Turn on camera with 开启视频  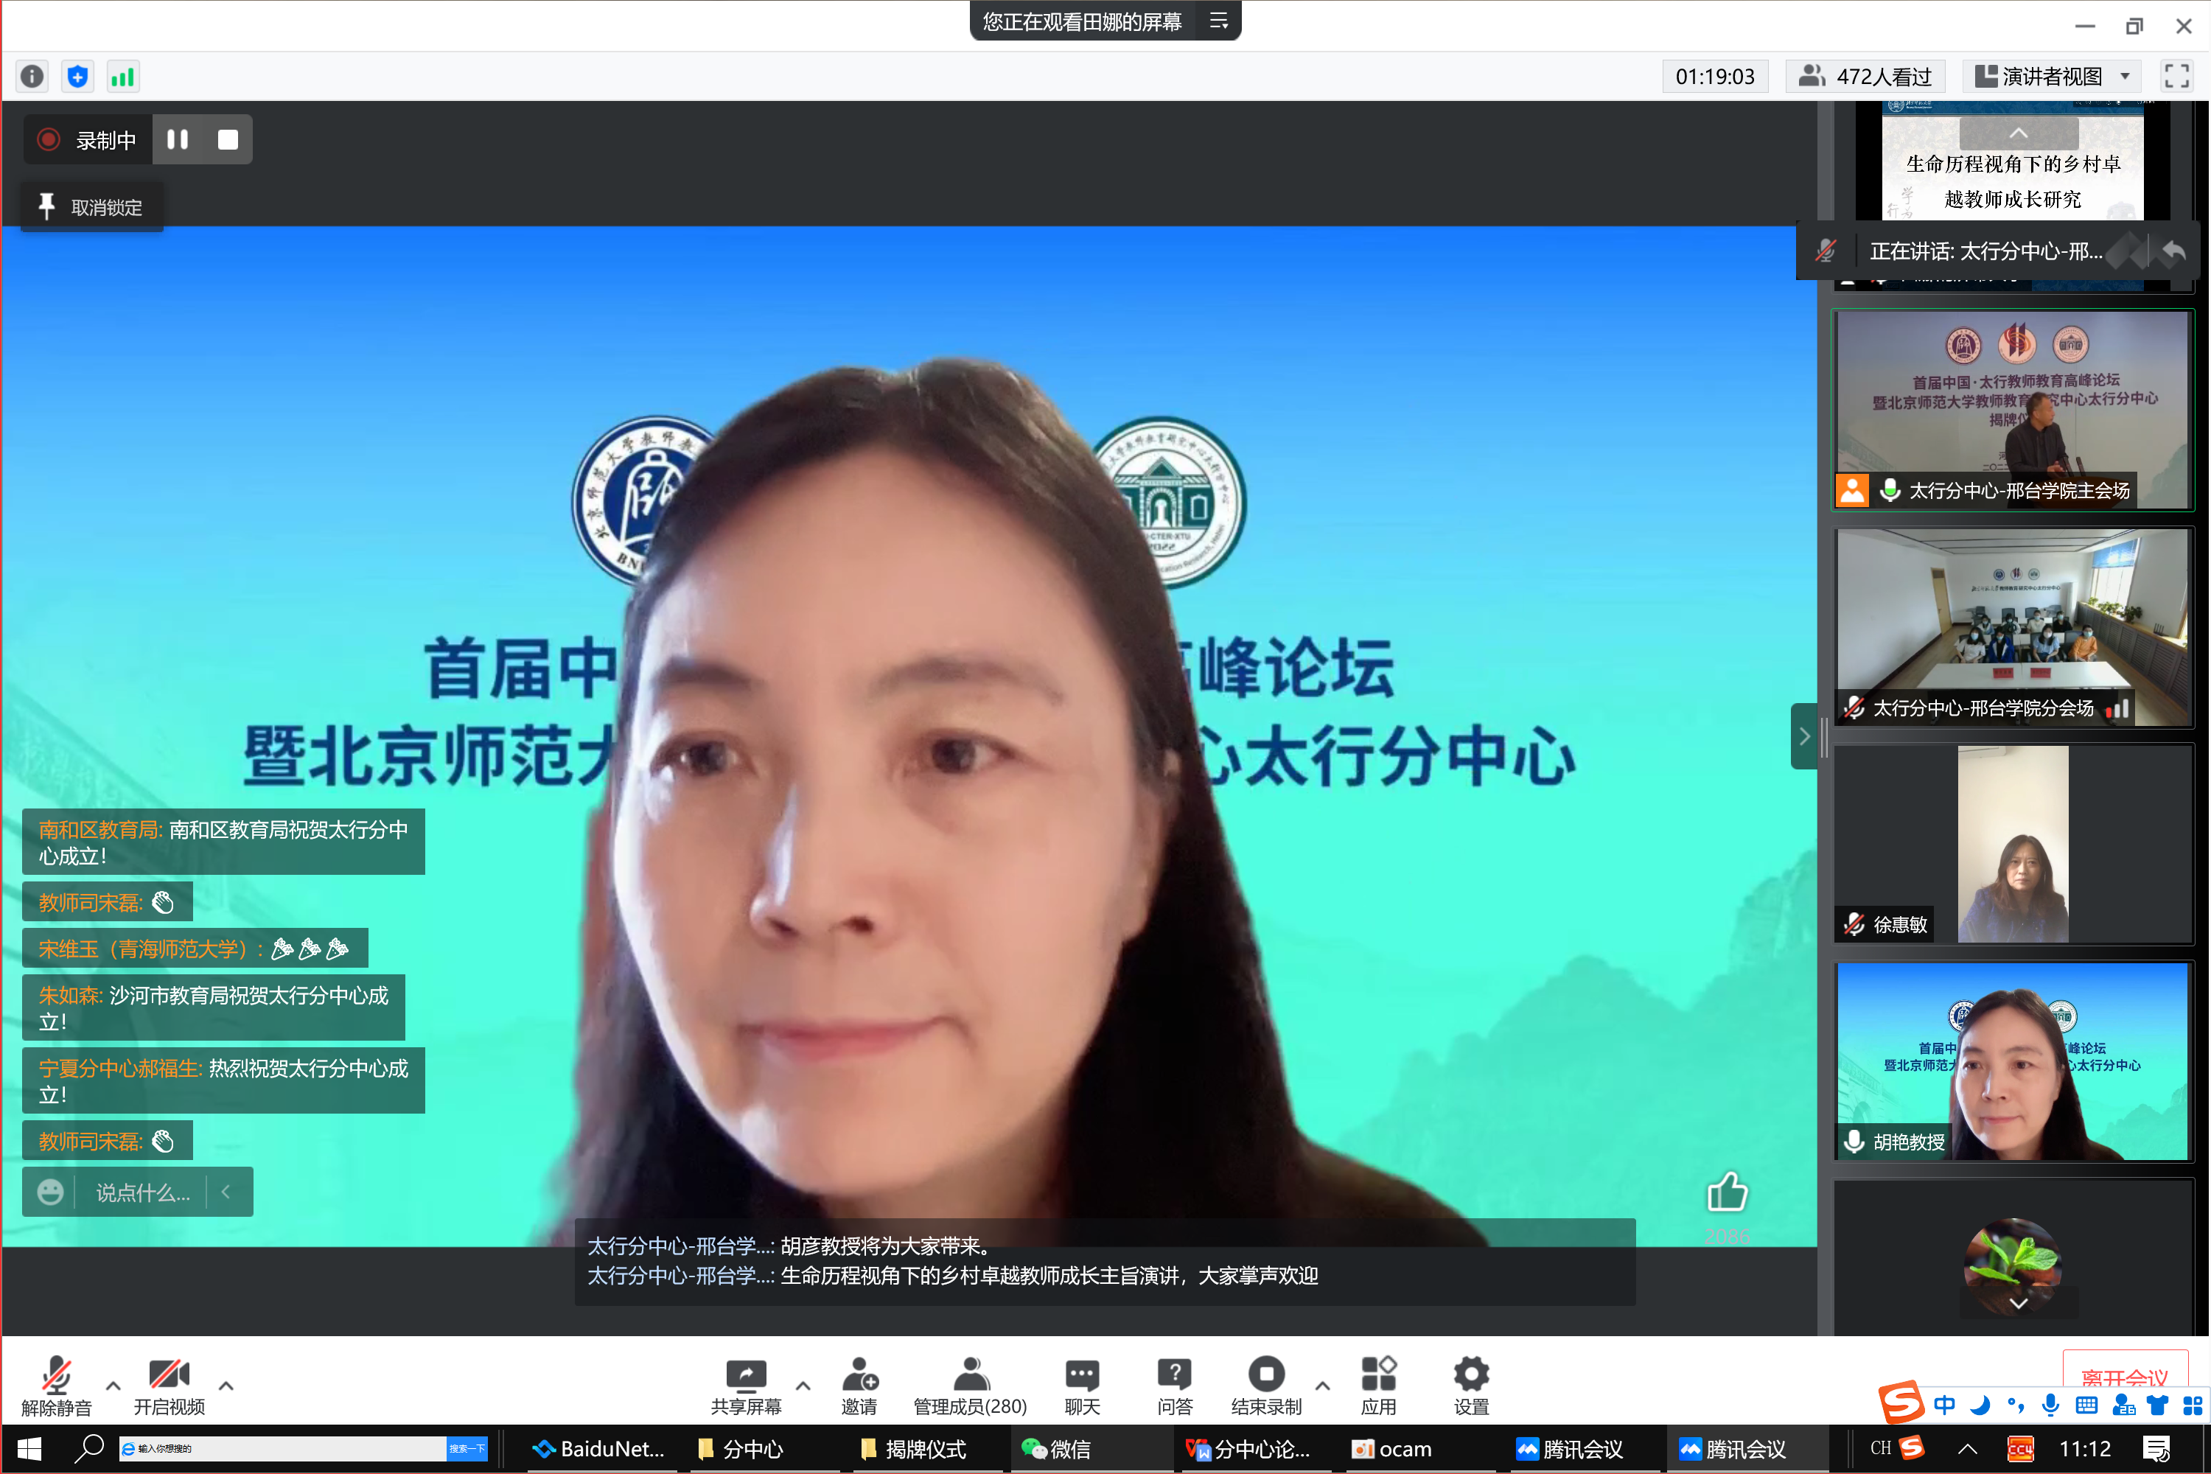(x=170, y=1386)
